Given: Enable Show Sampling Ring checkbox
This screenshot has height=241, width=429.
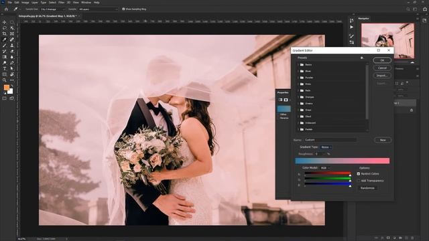Looking at the screenshot, I should coord(123,9).
